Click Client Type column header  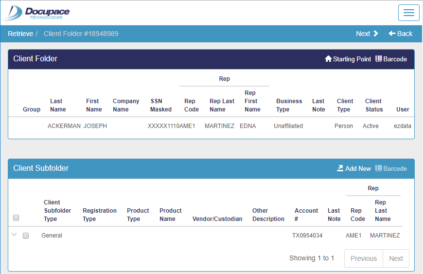pos(345,105)
